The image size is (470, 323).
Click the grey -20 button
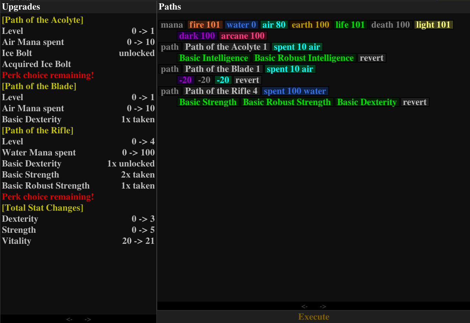click(x=204, y=80)
